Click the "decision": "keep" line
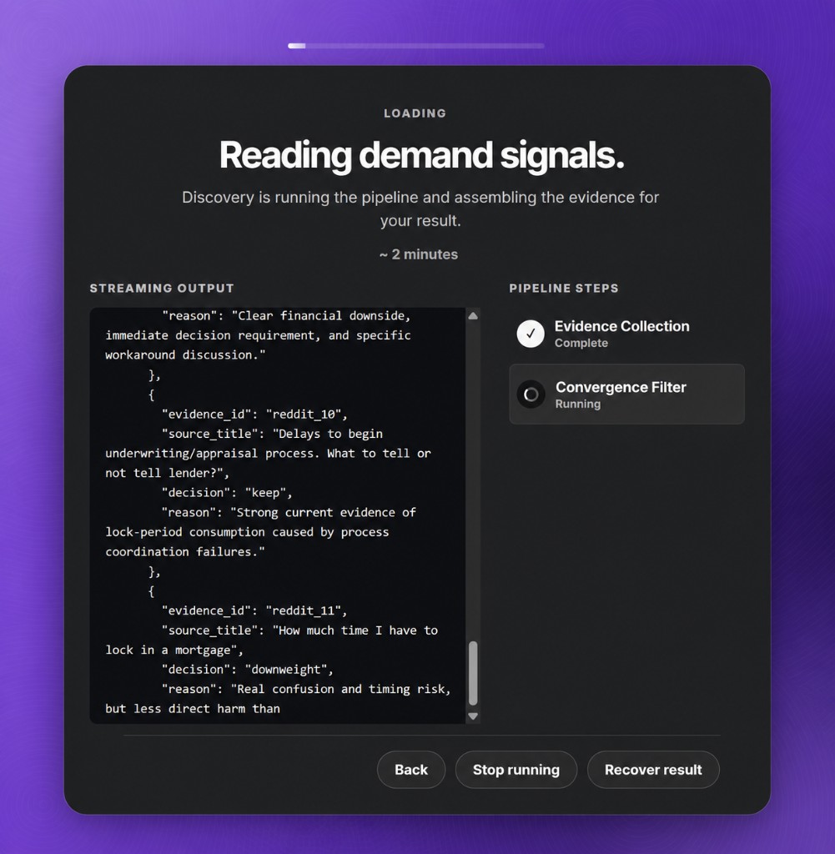The width and height of the screenshot is (835, 854). (x=227, y=493)
